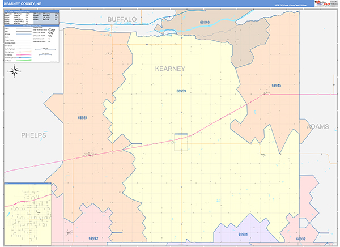
Task: Click the KEARNEY county name label
Action: [170, 69]
